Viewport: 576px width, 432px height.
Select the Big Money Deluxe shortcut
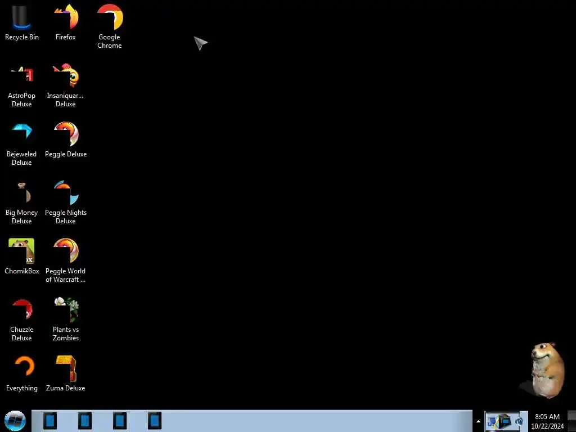click(22, 202)
